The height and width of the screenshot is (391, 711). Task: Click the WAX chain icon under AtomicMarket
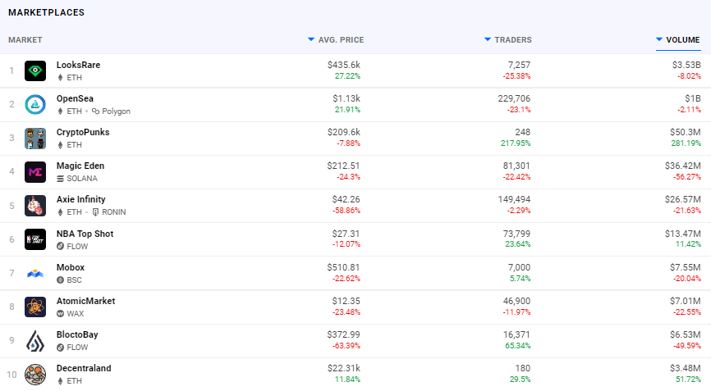pos(60,313)
